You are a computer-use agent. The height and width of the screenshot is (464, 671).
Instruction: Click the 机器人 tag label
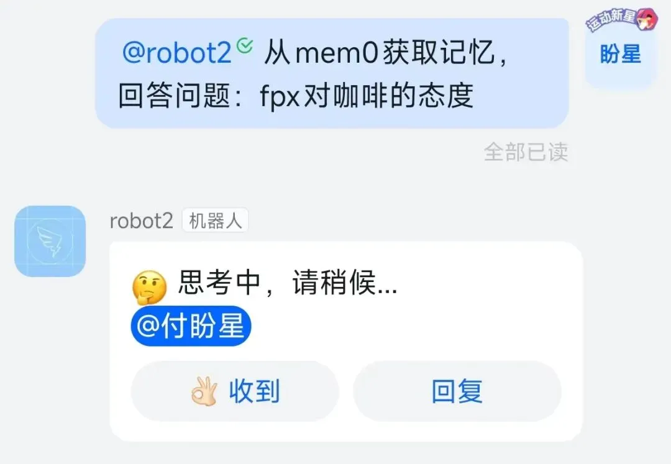tap(215, 221)
